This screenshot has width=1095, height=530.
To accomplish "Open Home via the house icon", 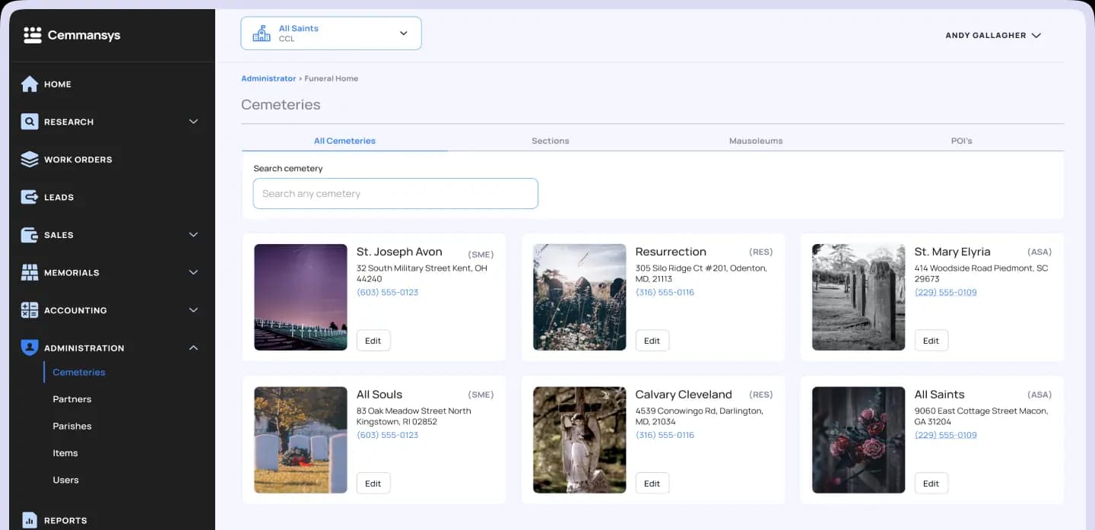I will click(x=30, y=84).
